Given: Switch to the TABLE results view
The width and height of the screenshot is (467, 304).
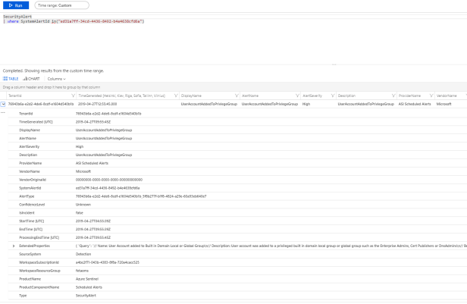Looking at the screenshot, I should (x=11, y=79).
